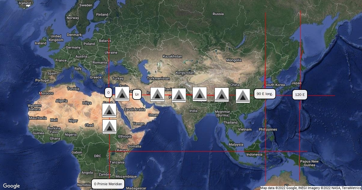Click the Indonesia country label
This screenshot has height=190, width=362.
[254, 154]
